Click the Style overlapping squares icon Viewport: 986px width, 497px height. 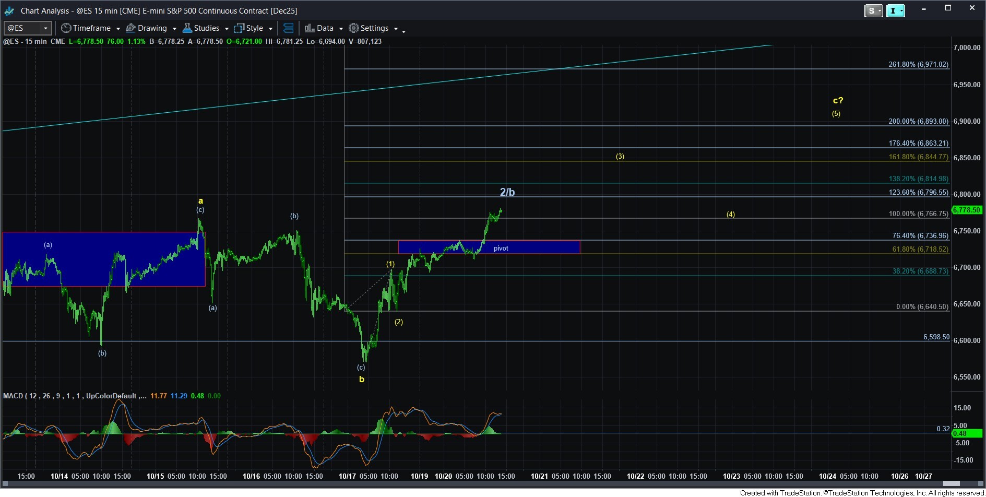(239, 28)
